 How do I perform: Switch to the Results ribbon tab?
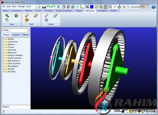113,11
